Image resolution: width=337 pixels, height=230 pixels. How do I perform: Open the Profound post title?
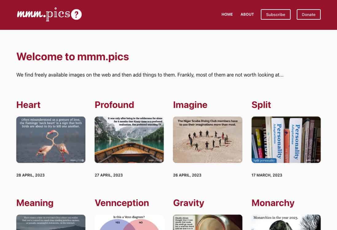pyautogui.click(x=114, y=105)
